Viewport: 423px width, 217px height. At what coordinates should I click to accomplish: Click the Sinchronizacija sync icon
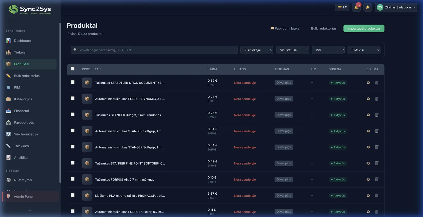(x=8, y=134)
